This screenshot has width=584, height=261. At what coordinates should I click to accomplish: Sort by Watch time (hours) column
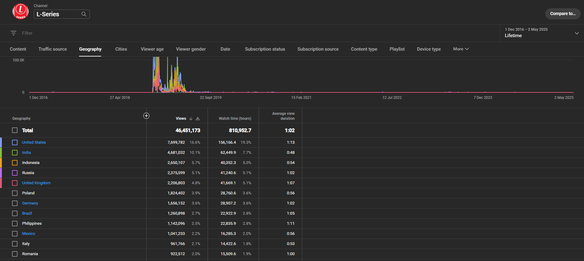235,119
